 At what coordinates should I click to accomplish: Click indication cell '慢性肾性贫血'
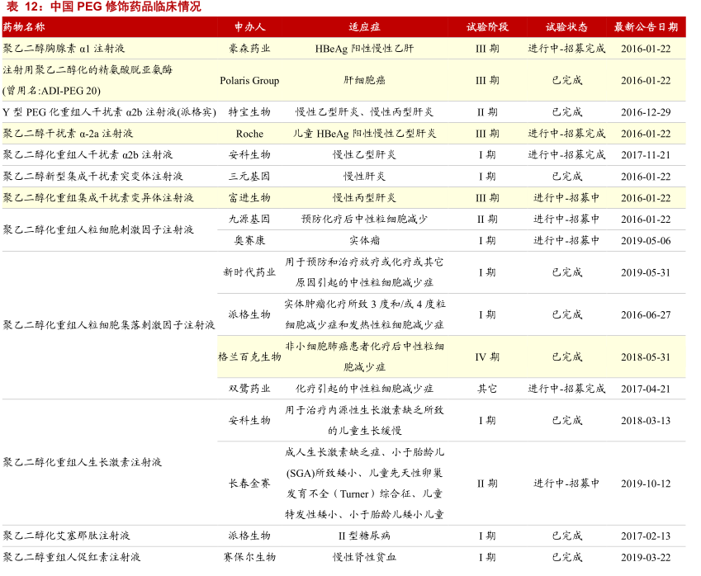364,557
